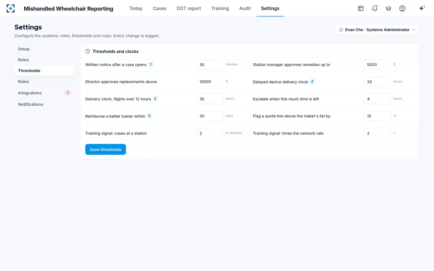This screenshot has width=434, height=271.
Task: Click the graduation cap icon
Action: [x=388, y=8]
